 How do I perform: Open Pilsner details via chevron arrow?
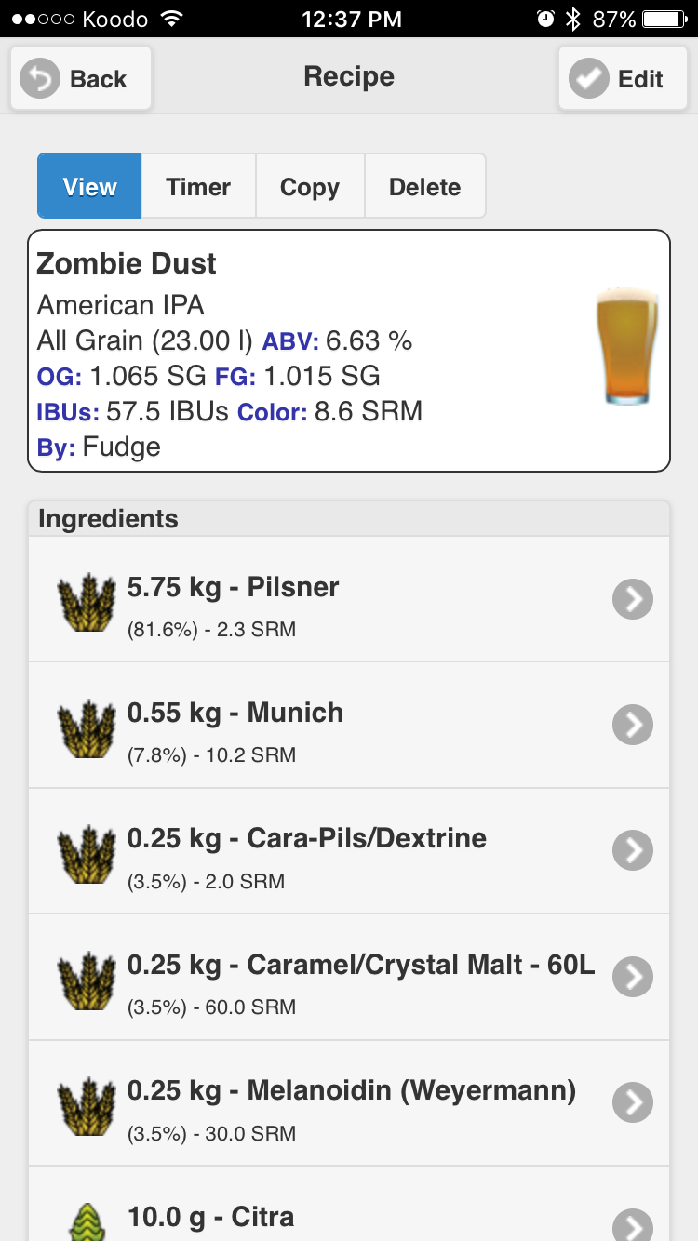(633, 600)
